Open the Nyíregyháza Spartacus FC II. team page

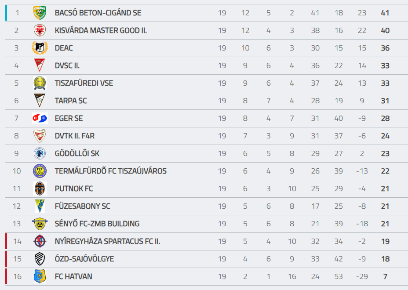(107, 241)
